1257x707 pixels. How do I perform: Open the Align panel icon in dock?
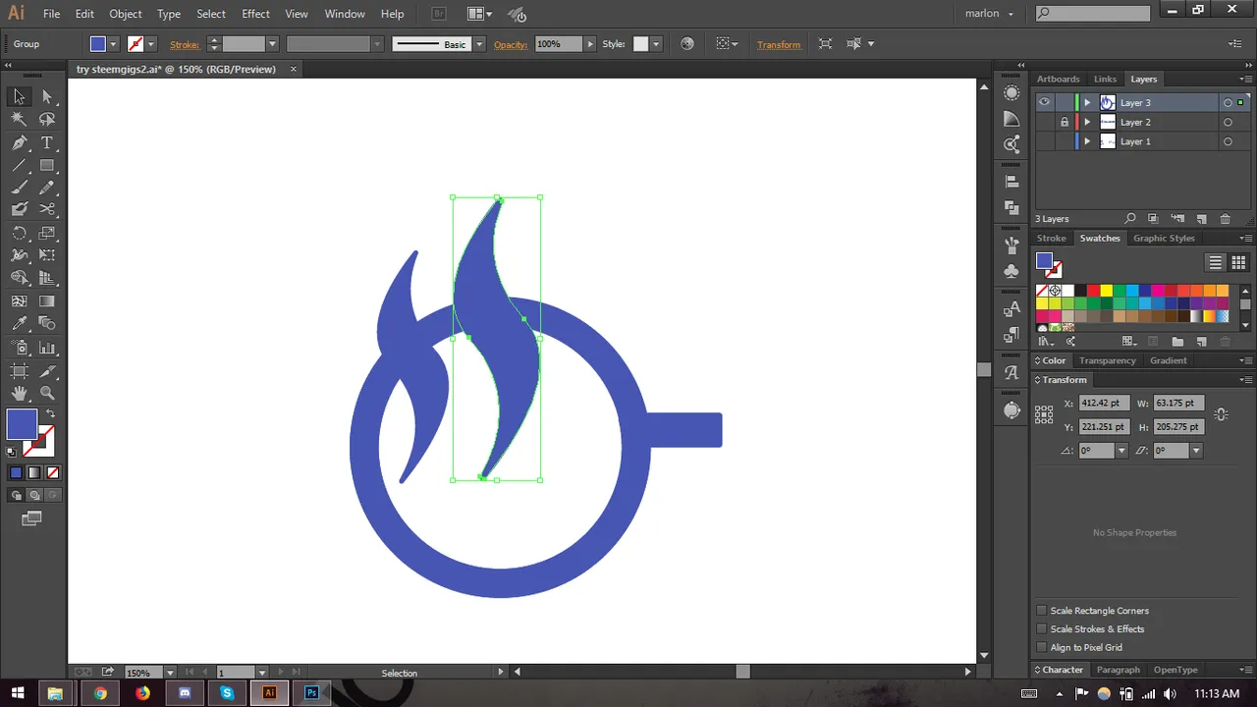1011,181
